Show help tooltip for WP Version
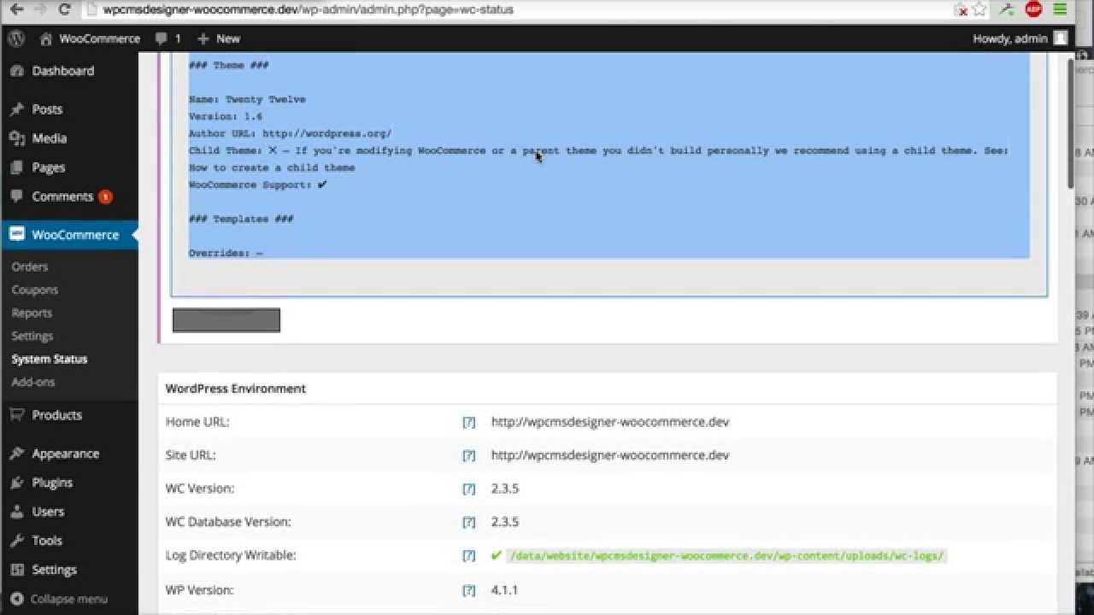The width and height of the screenshot is (1094, 615). tap(468, 590)
